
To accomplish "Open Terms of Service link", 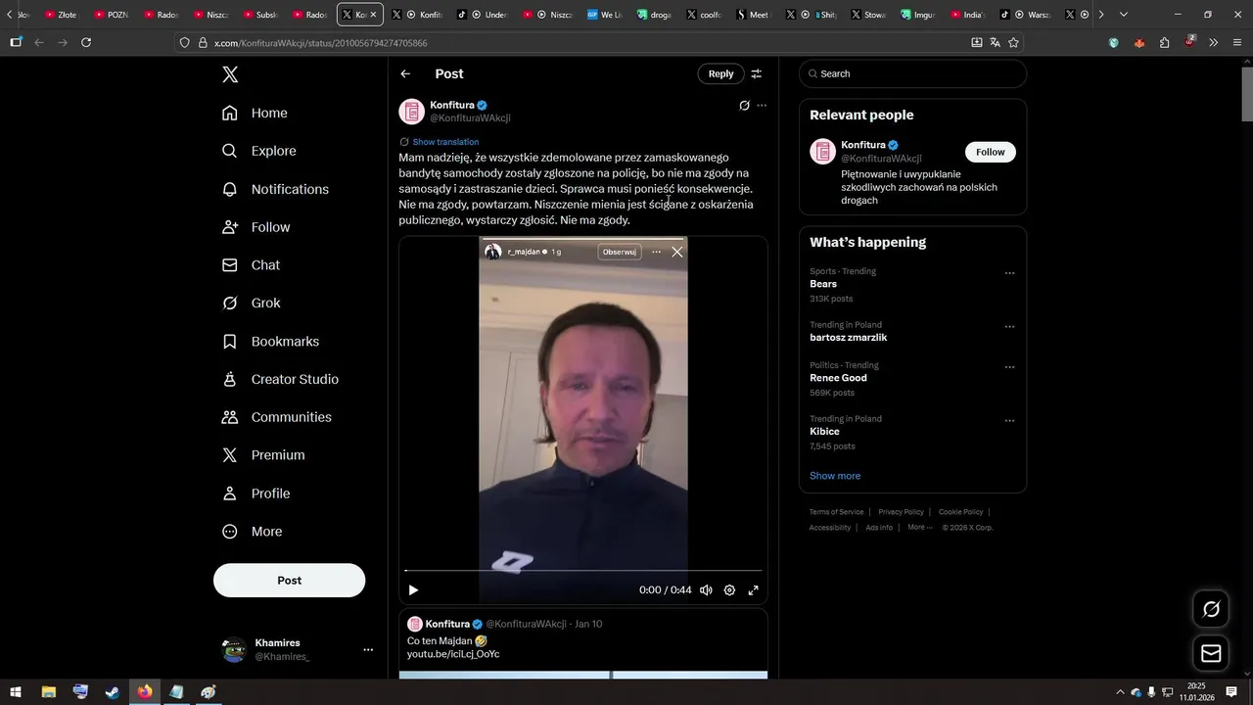I will pos(836,512).
